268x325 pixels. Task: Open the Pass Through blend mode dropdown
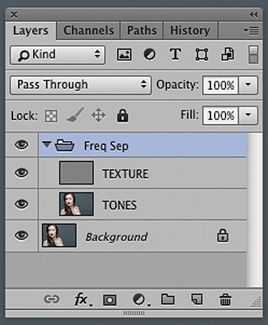click(x=81, y=85)
